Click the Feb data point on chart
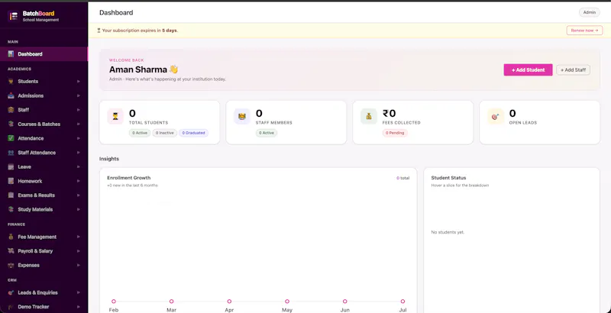This screenshot has height=313, width=611. coord(114,302)
